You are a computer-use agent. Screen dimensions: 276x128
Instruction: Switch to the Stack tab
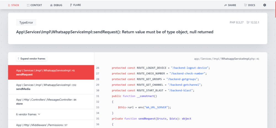coord(14,5)
